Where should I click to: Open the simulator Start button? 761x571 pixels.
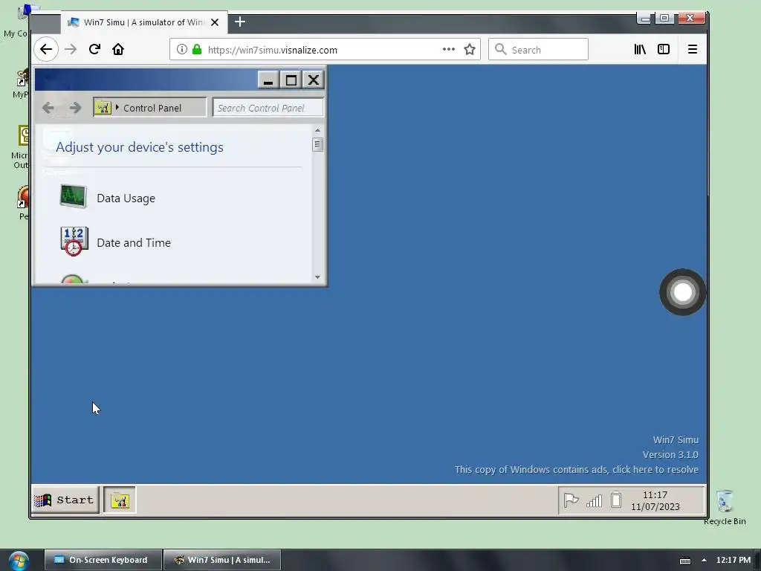click(65, 500)
